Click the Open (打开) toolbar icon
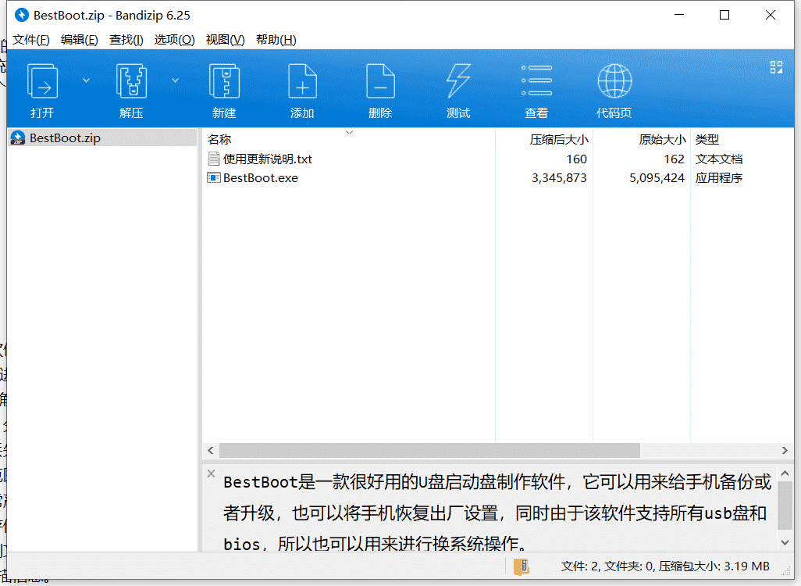The image size is (801, 586). click(x=42, y=80)
